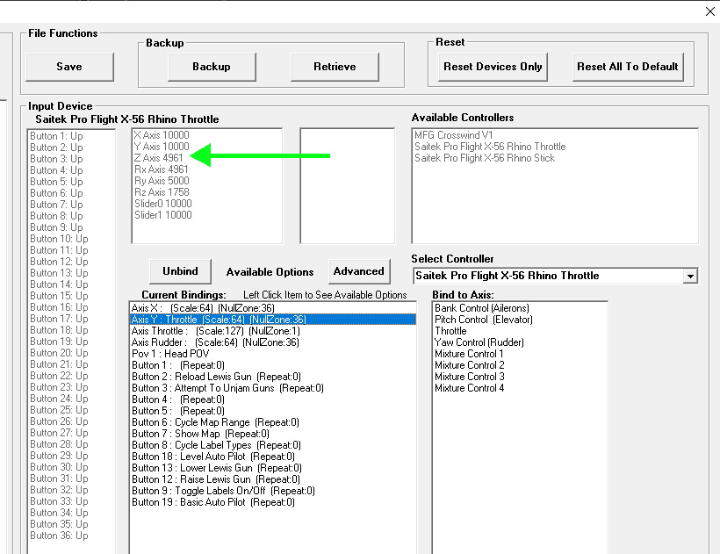Open the Advanced options button
Screen dimensions: 720x554
tap(359, 271)
